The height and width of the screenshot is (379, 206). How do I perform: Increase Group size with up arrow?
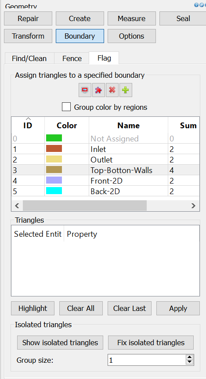[x=190, y=358]
